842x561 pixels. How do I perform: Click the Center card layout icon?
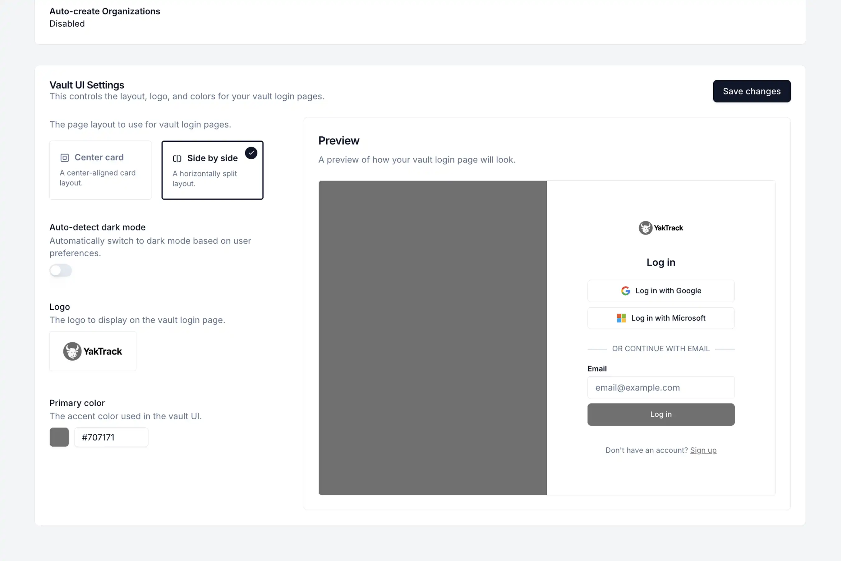point(64,158)
